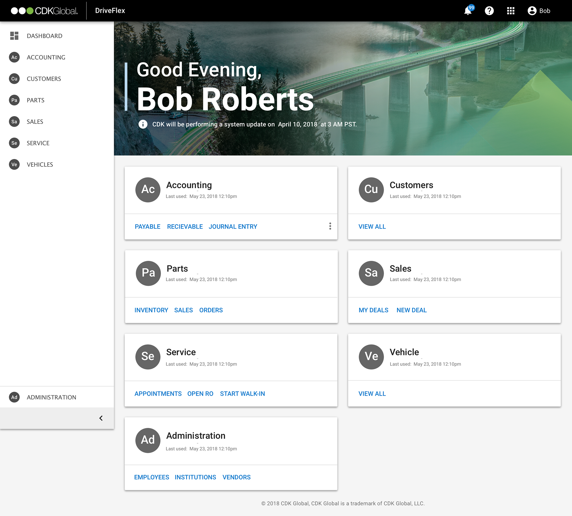Select Customers in the sidebar menu
The width and height of the screenshot is (572, 516).
44,79
